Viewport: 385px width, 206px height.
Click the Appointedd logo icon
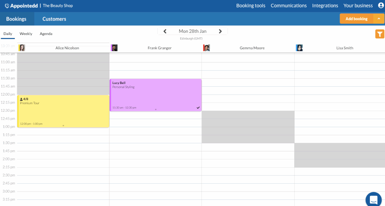[7, 6]
